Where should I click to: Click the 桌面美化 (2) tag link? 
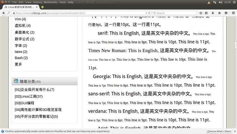24,32
